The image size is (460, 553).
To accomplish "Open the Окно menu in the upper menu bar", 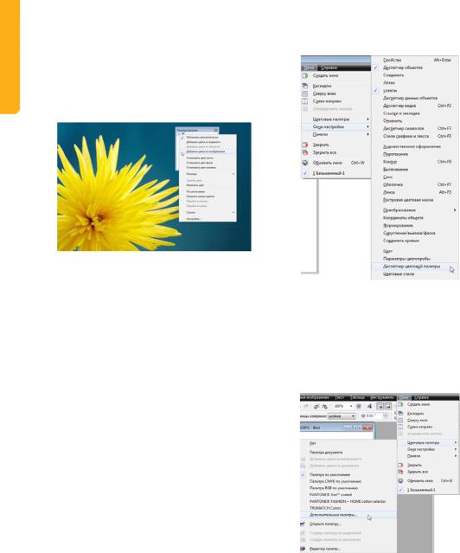I will tap(310, 68).
